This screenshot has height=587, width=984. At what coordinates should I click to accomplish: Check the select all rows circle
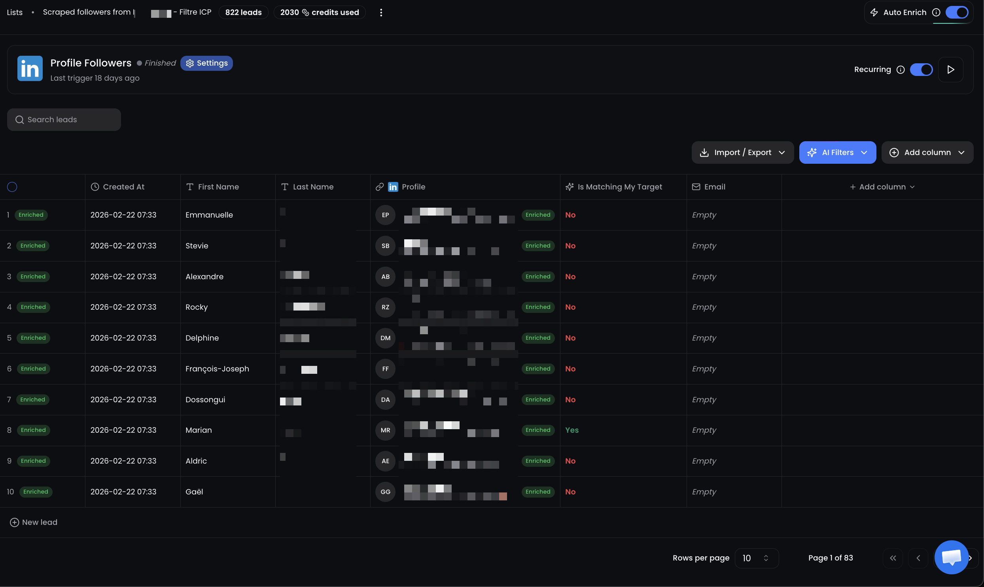click(x=12, y=187)
